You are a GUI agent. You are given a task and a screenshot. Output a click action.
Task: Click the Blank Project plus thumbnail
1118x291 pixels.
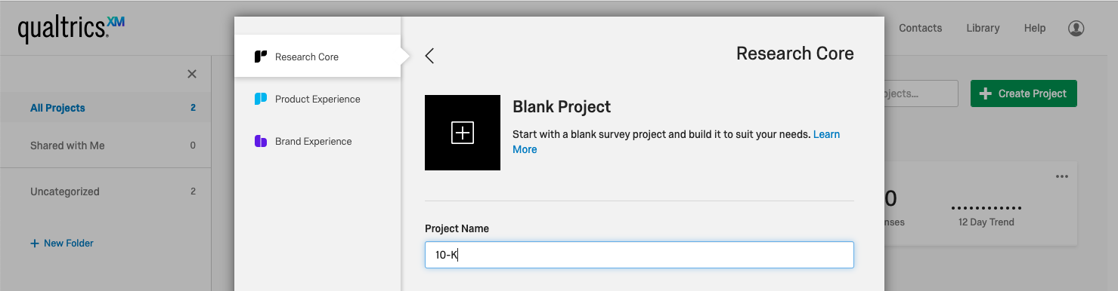click(x=463, y=133)
